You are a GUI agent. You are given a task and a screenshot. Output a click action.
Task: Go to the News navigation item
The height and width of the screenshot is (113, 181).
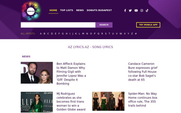coord(80,10)
